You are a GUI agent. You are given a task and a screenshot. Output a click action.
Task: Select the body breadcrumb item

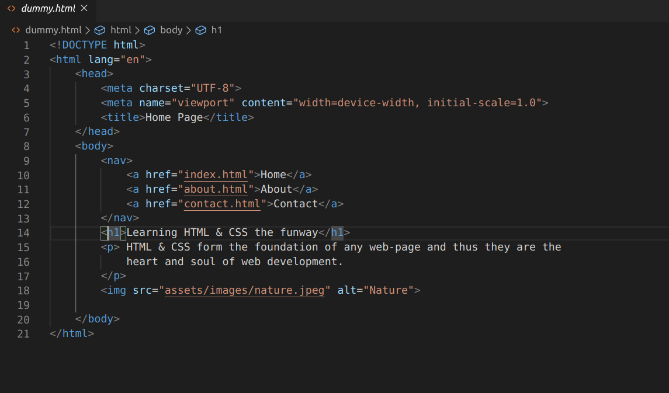(x=171, y=30)
